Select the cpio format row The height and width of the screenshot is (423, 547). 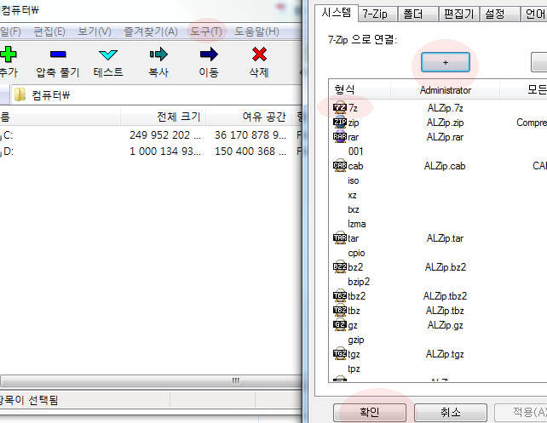pos(438,253)
